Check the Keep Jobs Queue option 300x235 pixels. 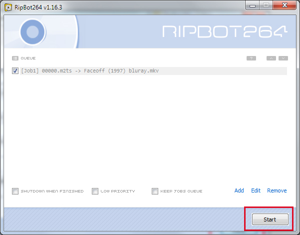(155, 191)
